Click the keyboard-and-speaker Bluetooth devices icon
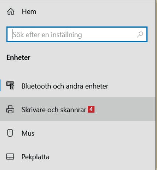This screenshot has width=157, height=170. 10,85
